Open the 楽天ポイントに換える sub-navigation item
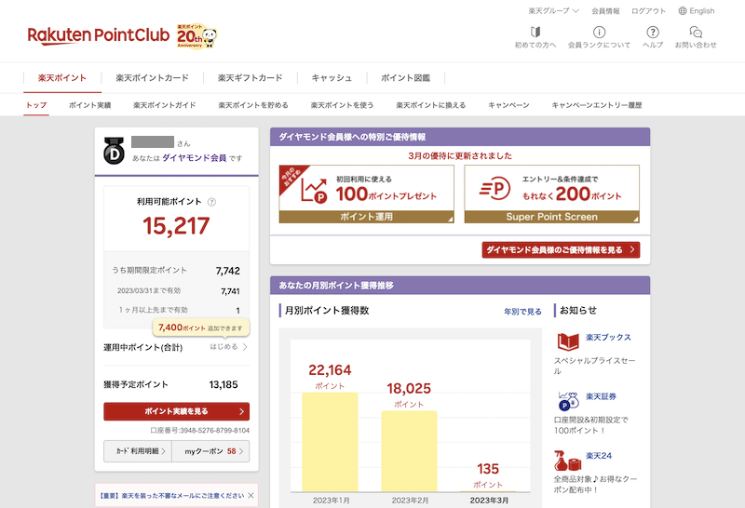 tap(431, 105)
